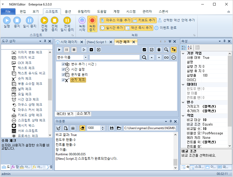Click save output floppy icon
The height and width of the screenshot is (177, 233).
112,128
